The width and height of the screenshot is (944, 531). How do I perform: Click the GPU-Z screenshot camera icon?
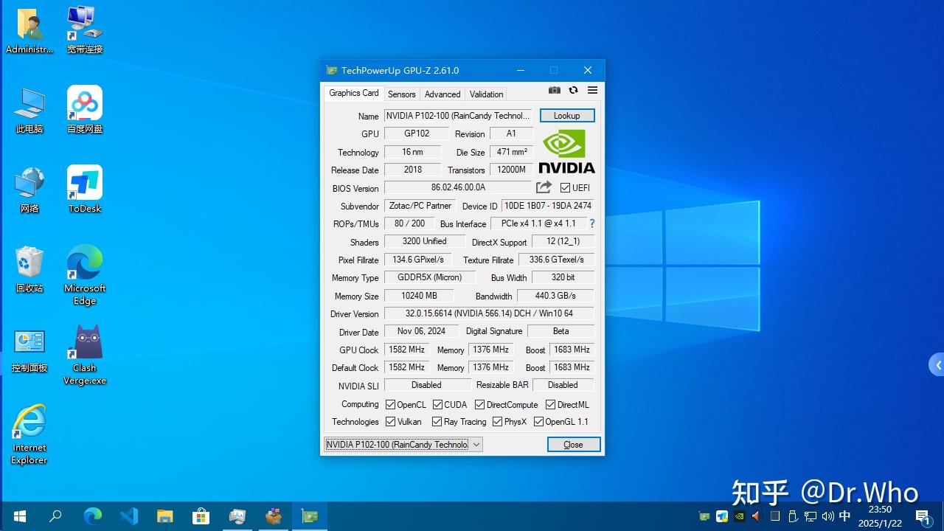coord(555,91)
